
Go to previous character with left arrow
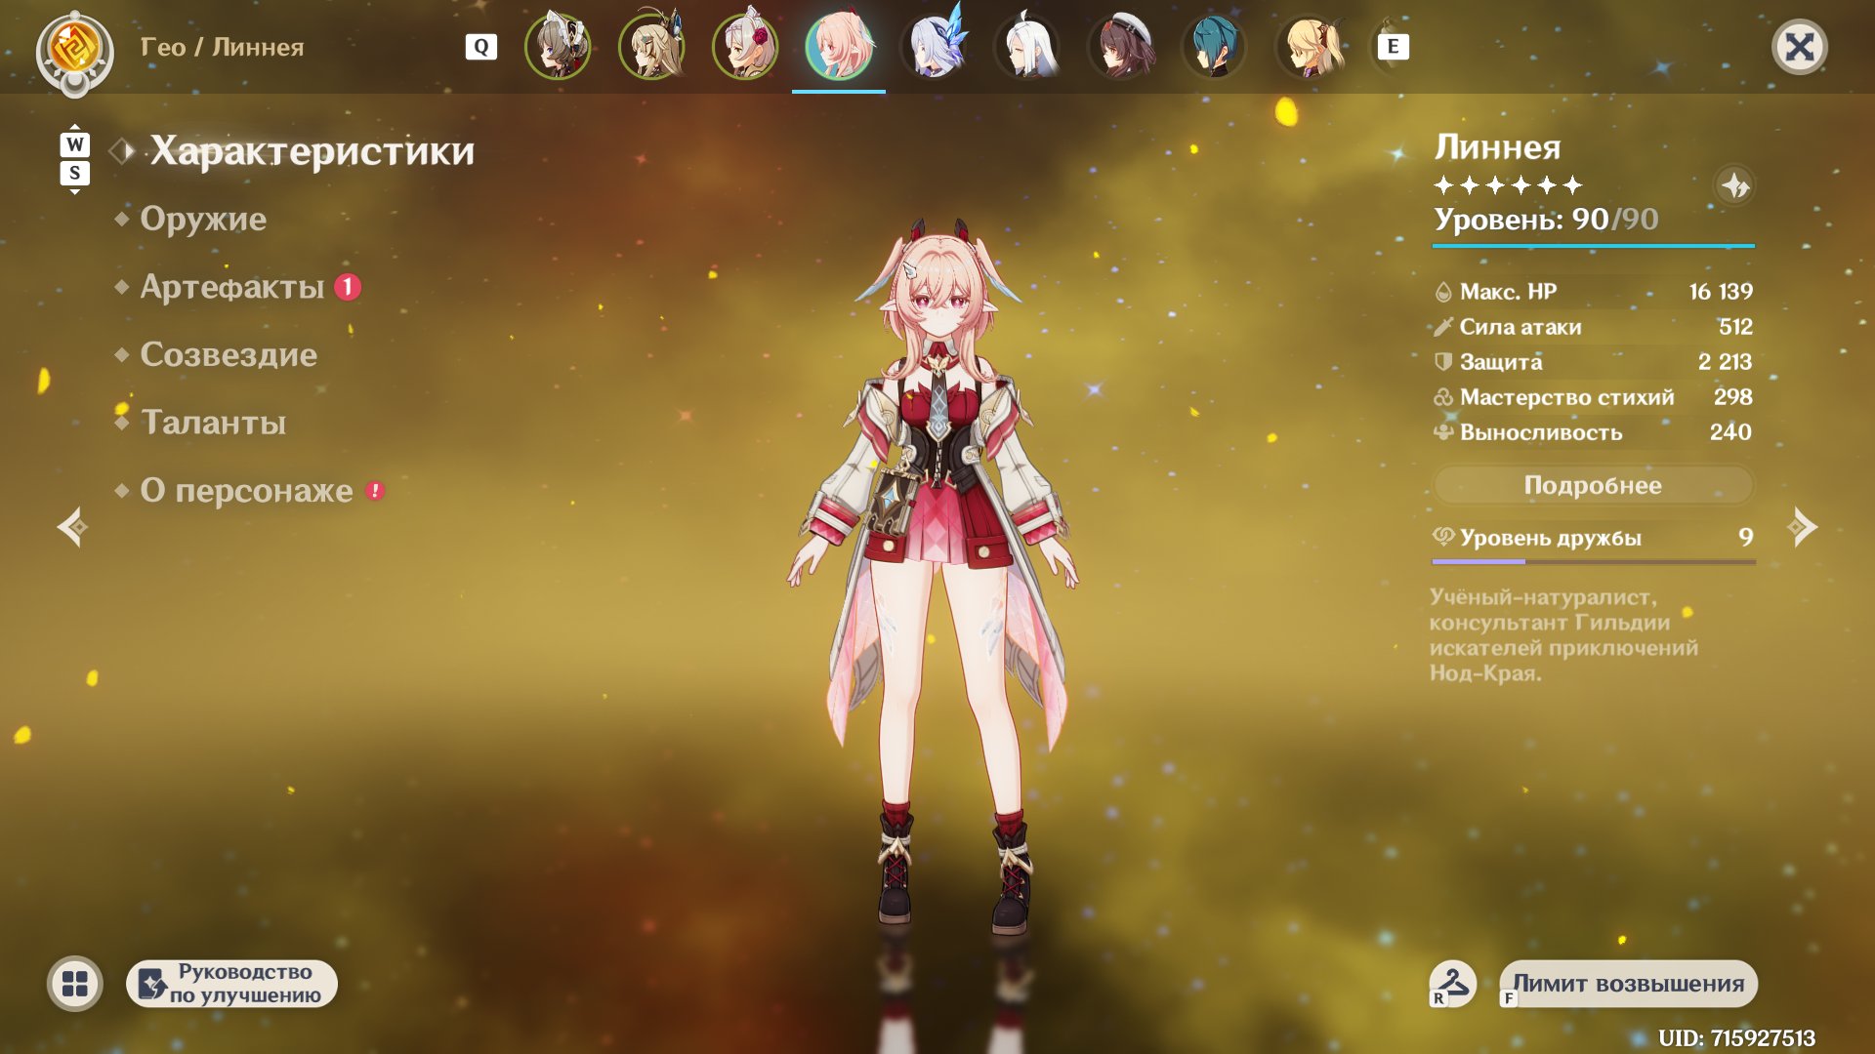[x=72, y=527]
